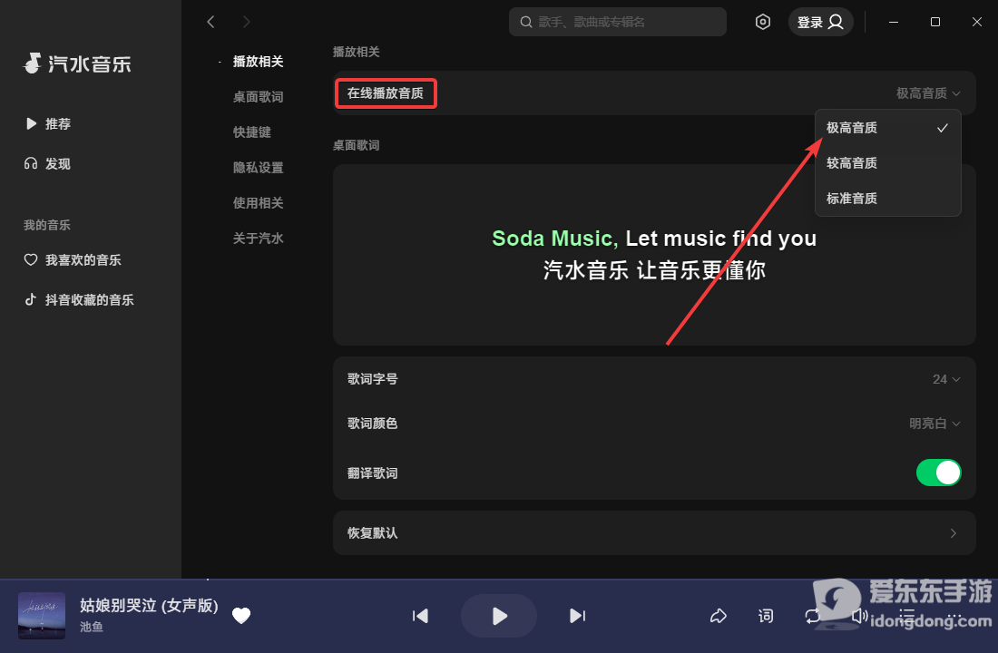Click the heart icon beside 我喜欢的音乐
This screenshot has height=653, width=998.
pyautogui.click(x=31, y=259)
